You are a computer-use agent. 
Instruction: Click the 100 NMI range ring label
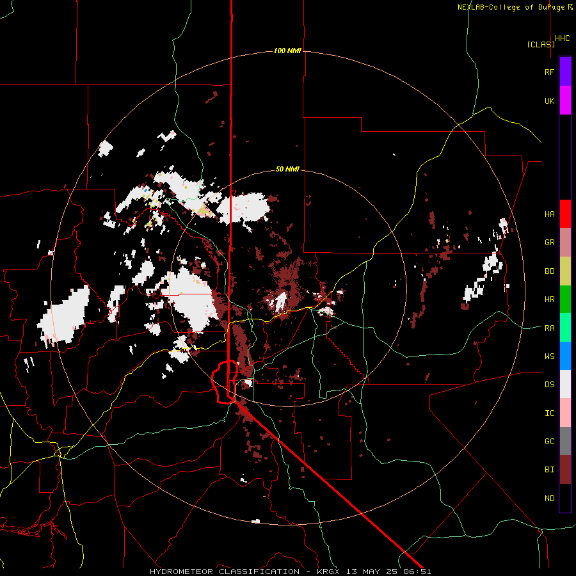point(287,51)
